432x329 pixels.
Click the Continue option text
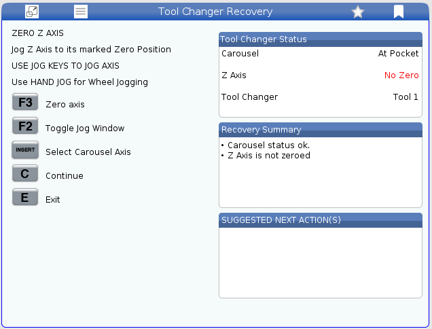point(65,176)
